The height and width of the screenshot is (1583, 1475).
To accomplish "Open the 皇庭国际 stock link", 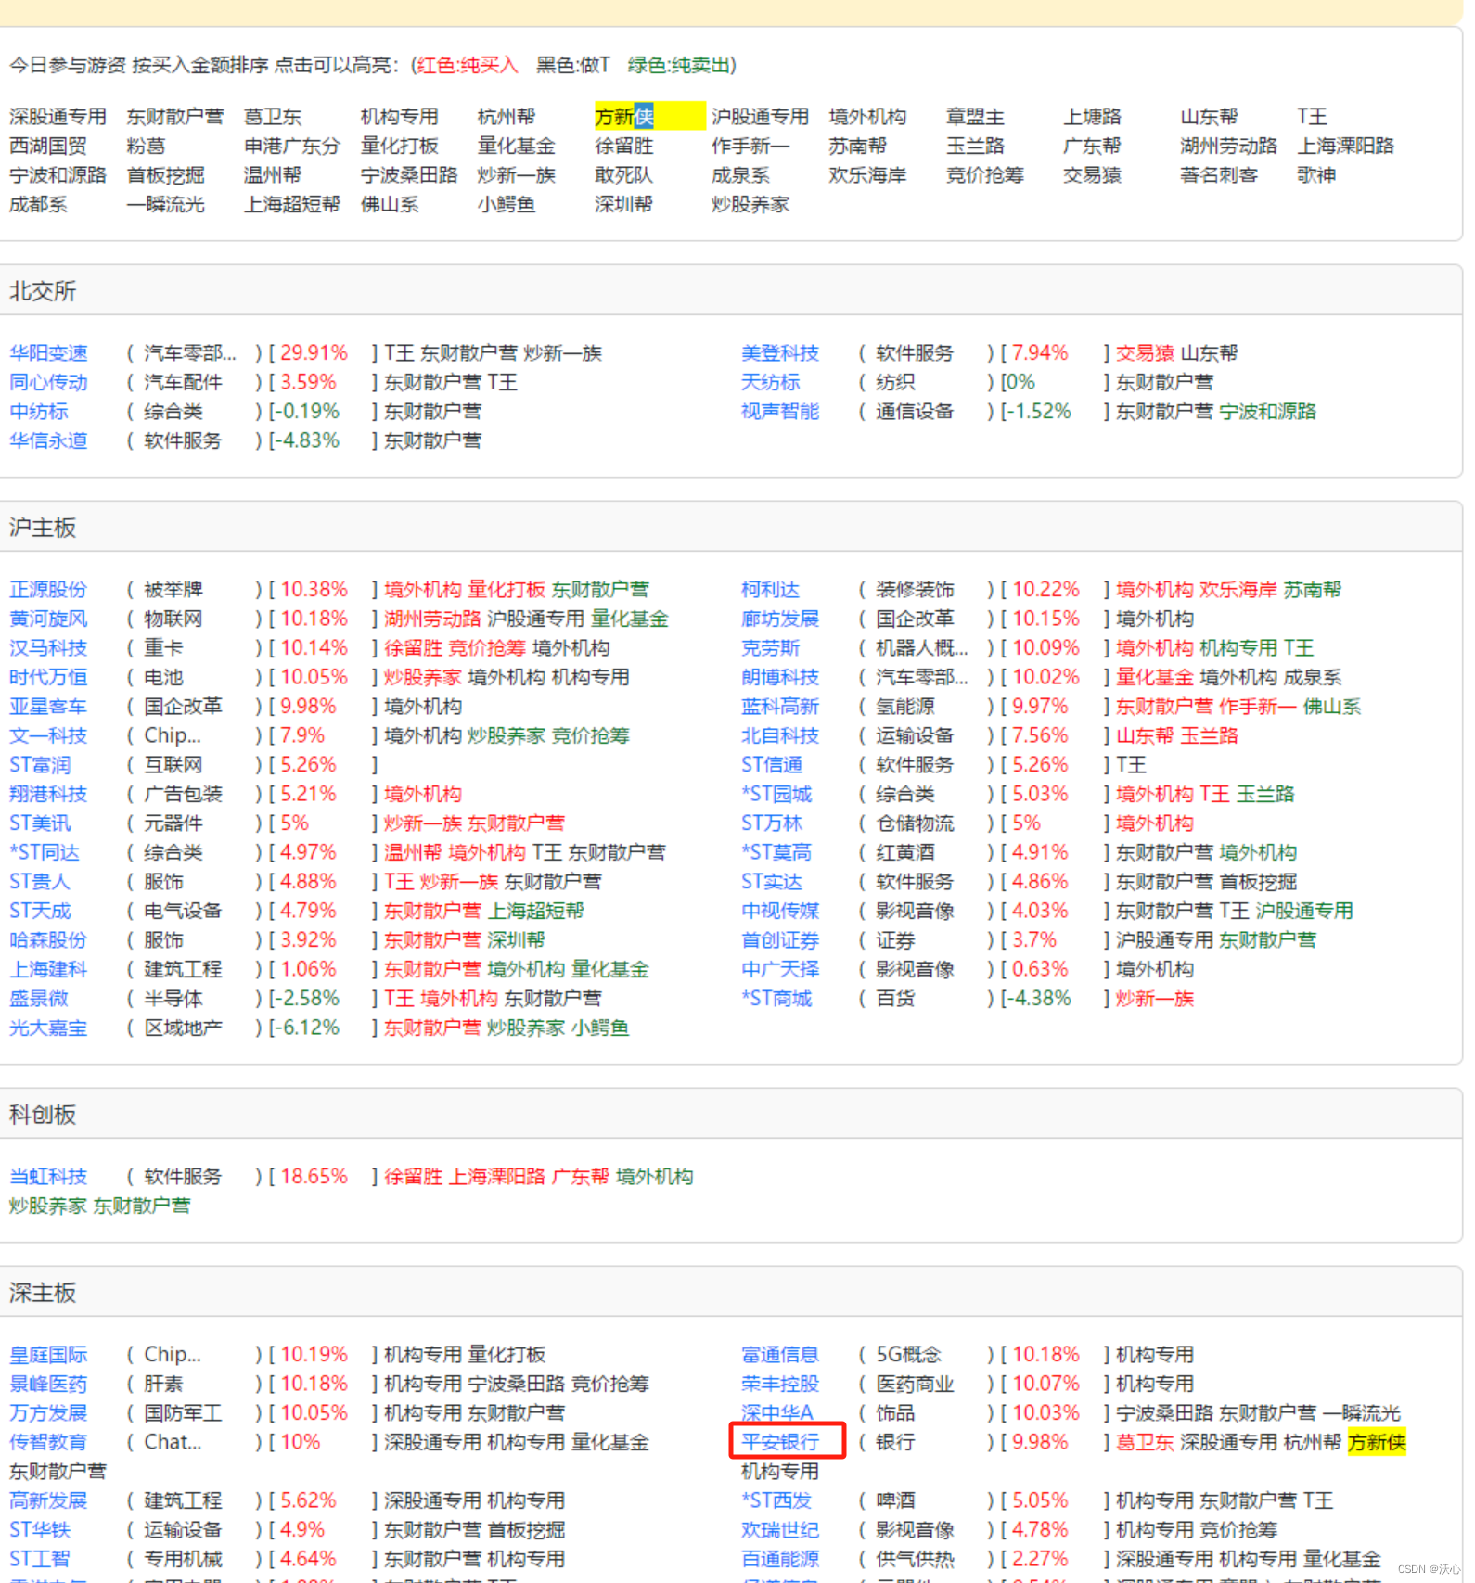I will (48, 1355).
